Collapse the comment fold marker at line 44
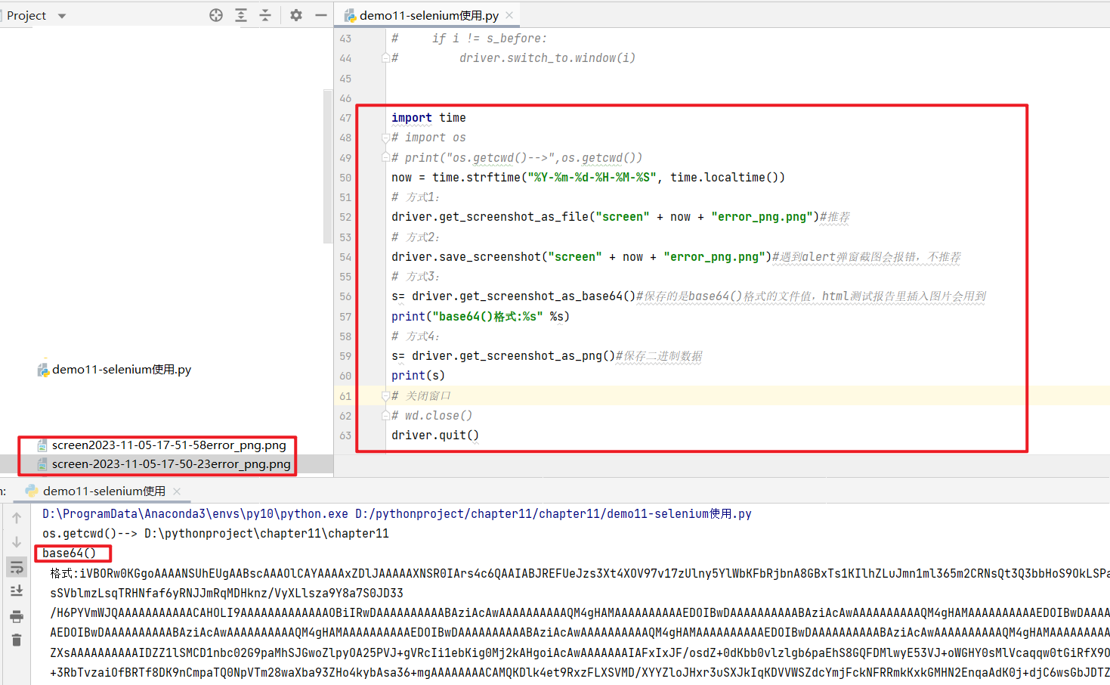 (x=385, y=57)
